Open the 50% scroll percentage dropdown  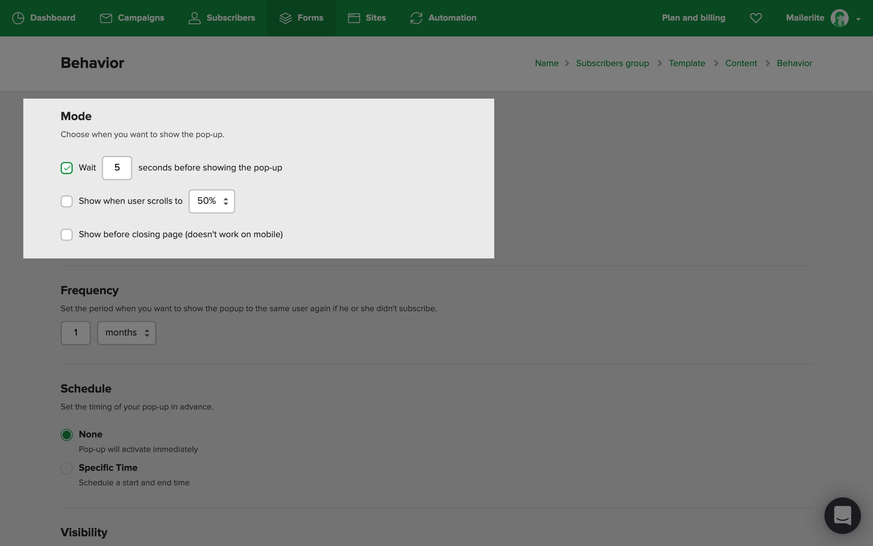(x=212, y=201)
